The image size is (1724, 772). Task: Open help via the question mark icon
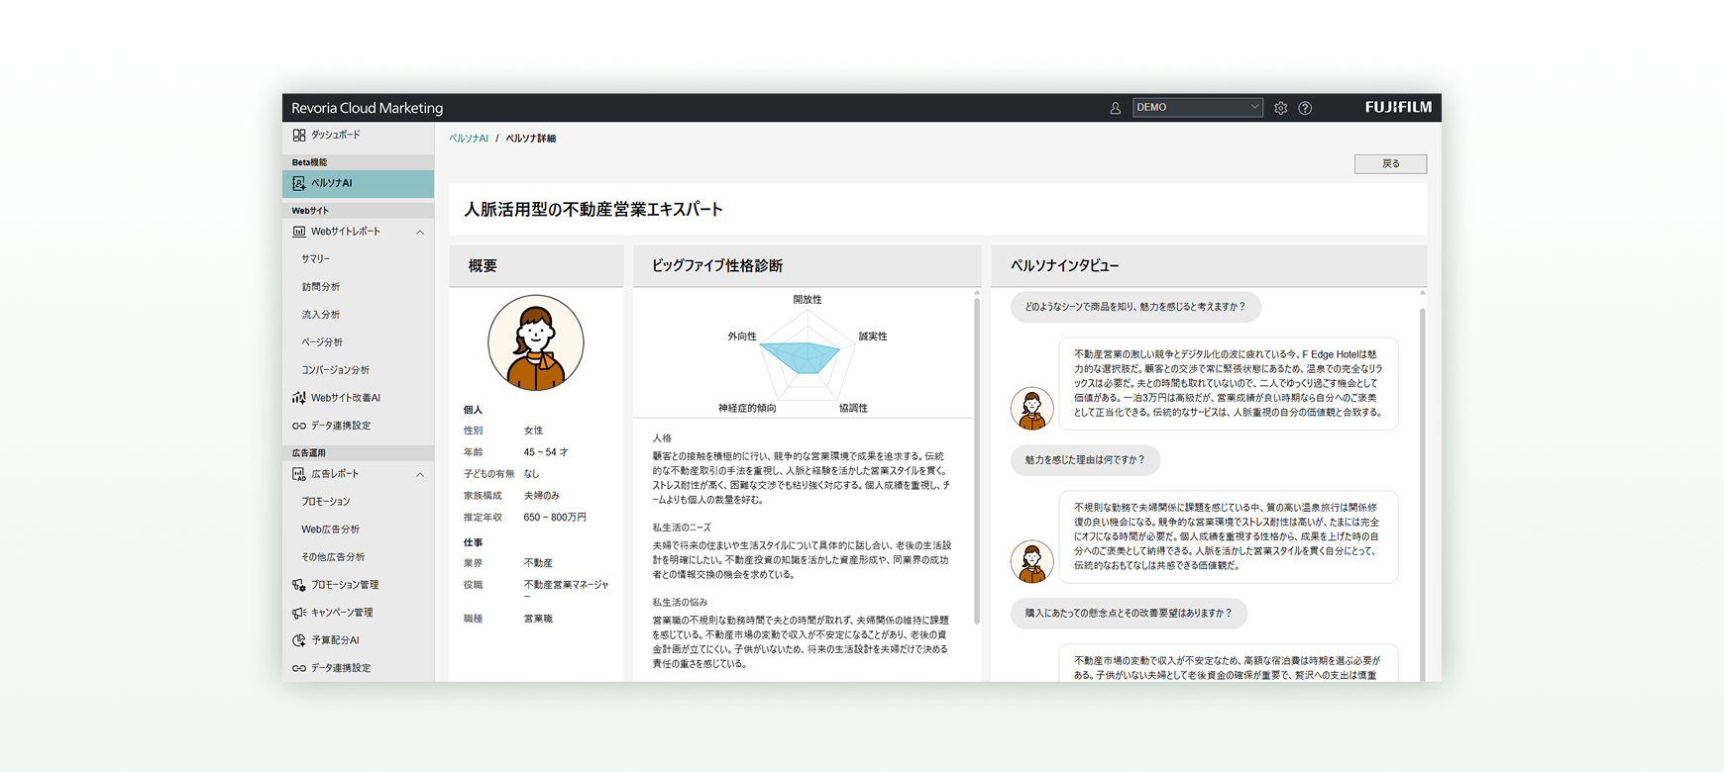[1305, 108]
